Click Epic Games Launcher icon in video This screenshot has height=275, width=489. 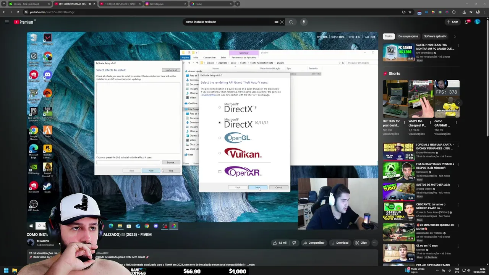pos(34,113)
